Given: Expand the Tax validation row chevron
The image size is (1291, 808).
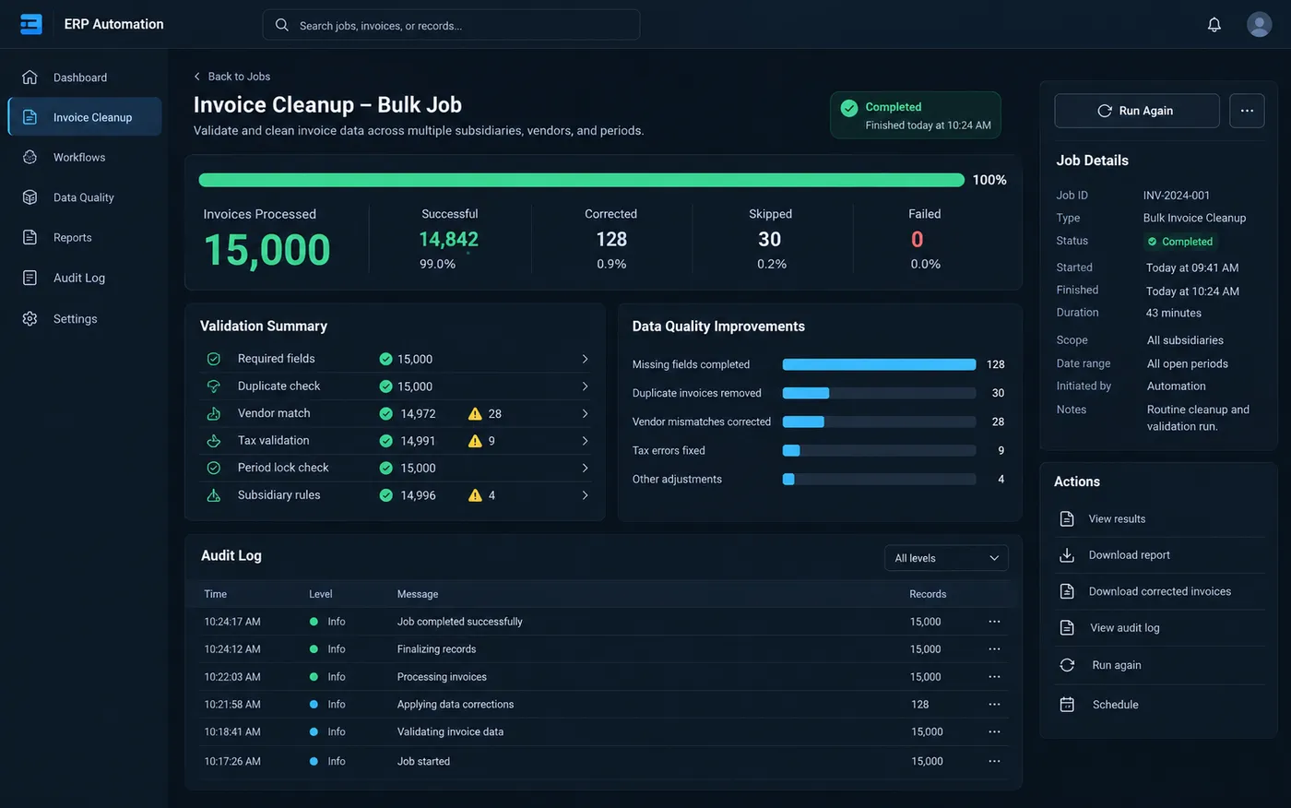Looking at the screenshot, I should 585,441.
